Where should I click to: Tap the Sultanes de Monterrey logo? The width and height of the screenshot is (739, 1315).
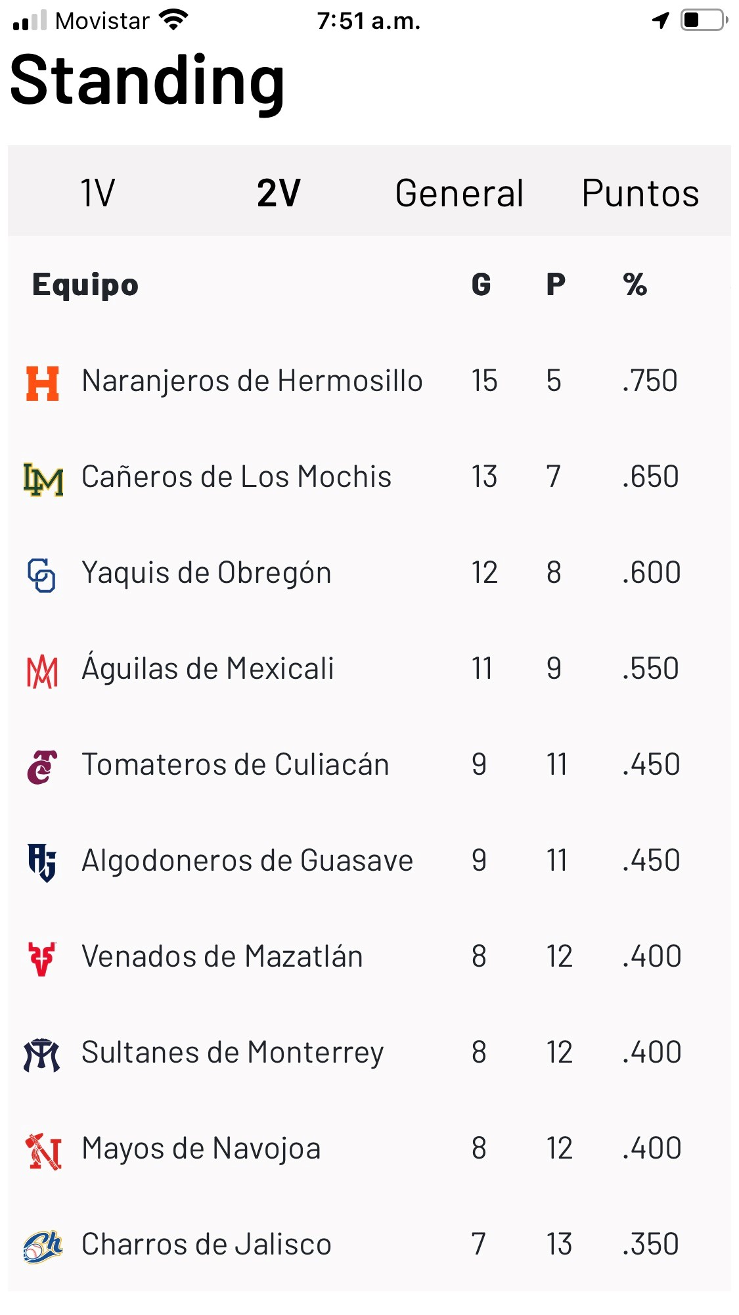[42, 1055]
